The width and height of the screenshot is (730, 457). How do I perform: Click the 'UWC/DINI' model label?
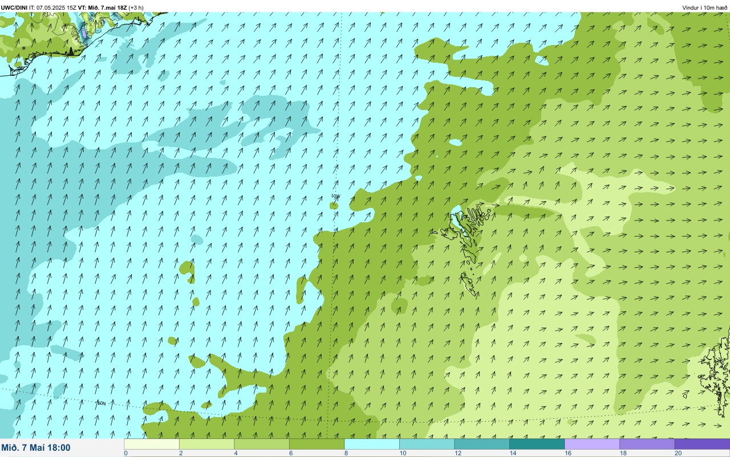point(14,7)
